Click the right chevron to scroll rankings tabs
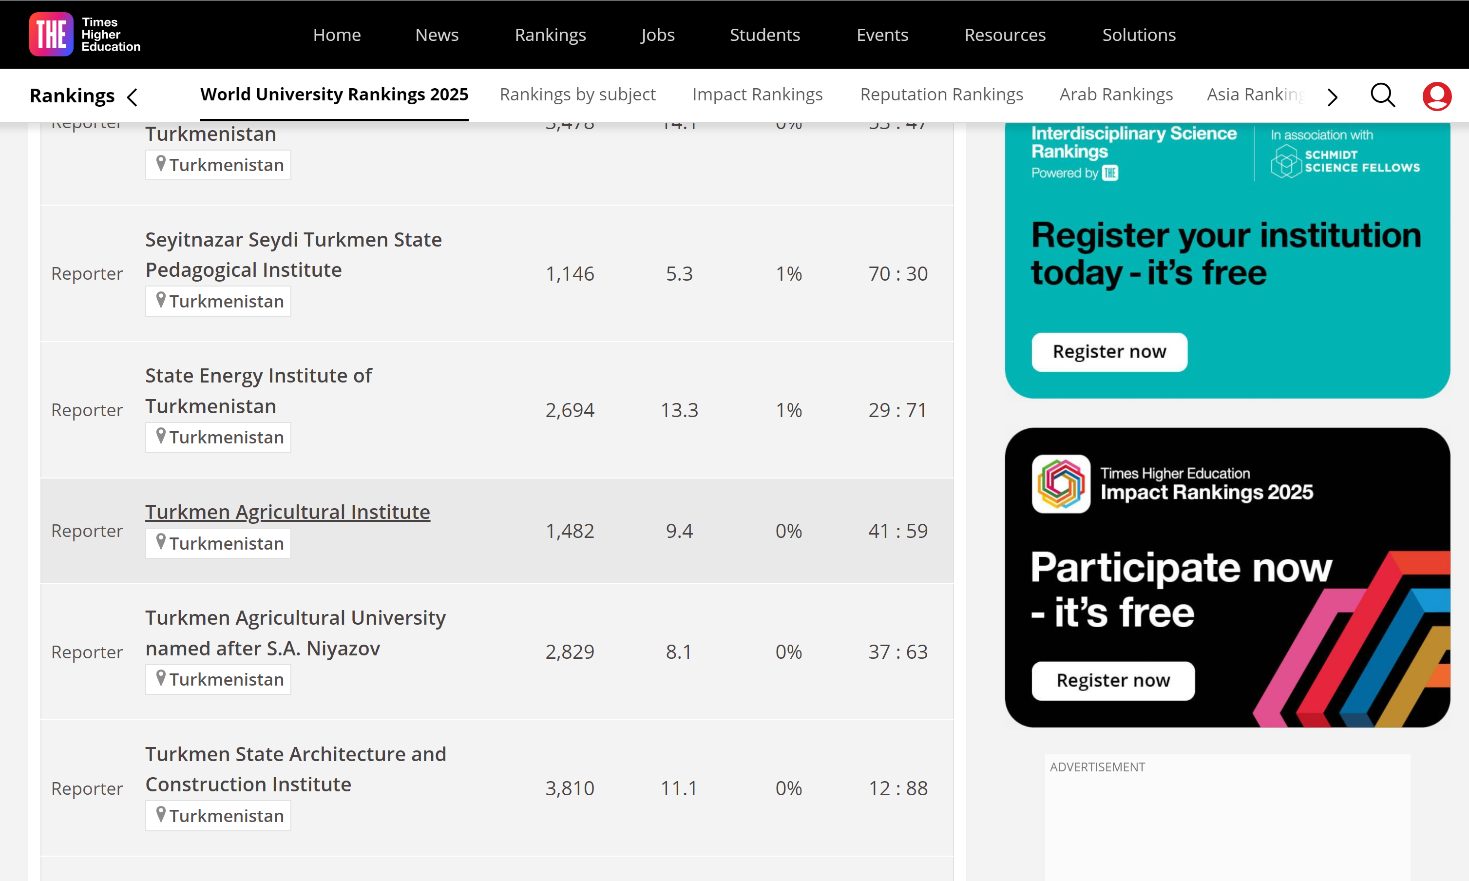The image size is (1469, 881). (x=1333, y=97)
